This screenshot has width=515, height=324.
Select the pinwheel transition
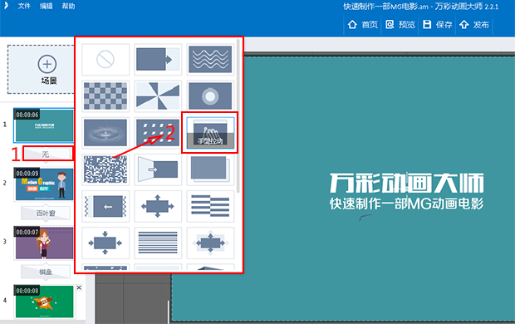click(158, 96)
